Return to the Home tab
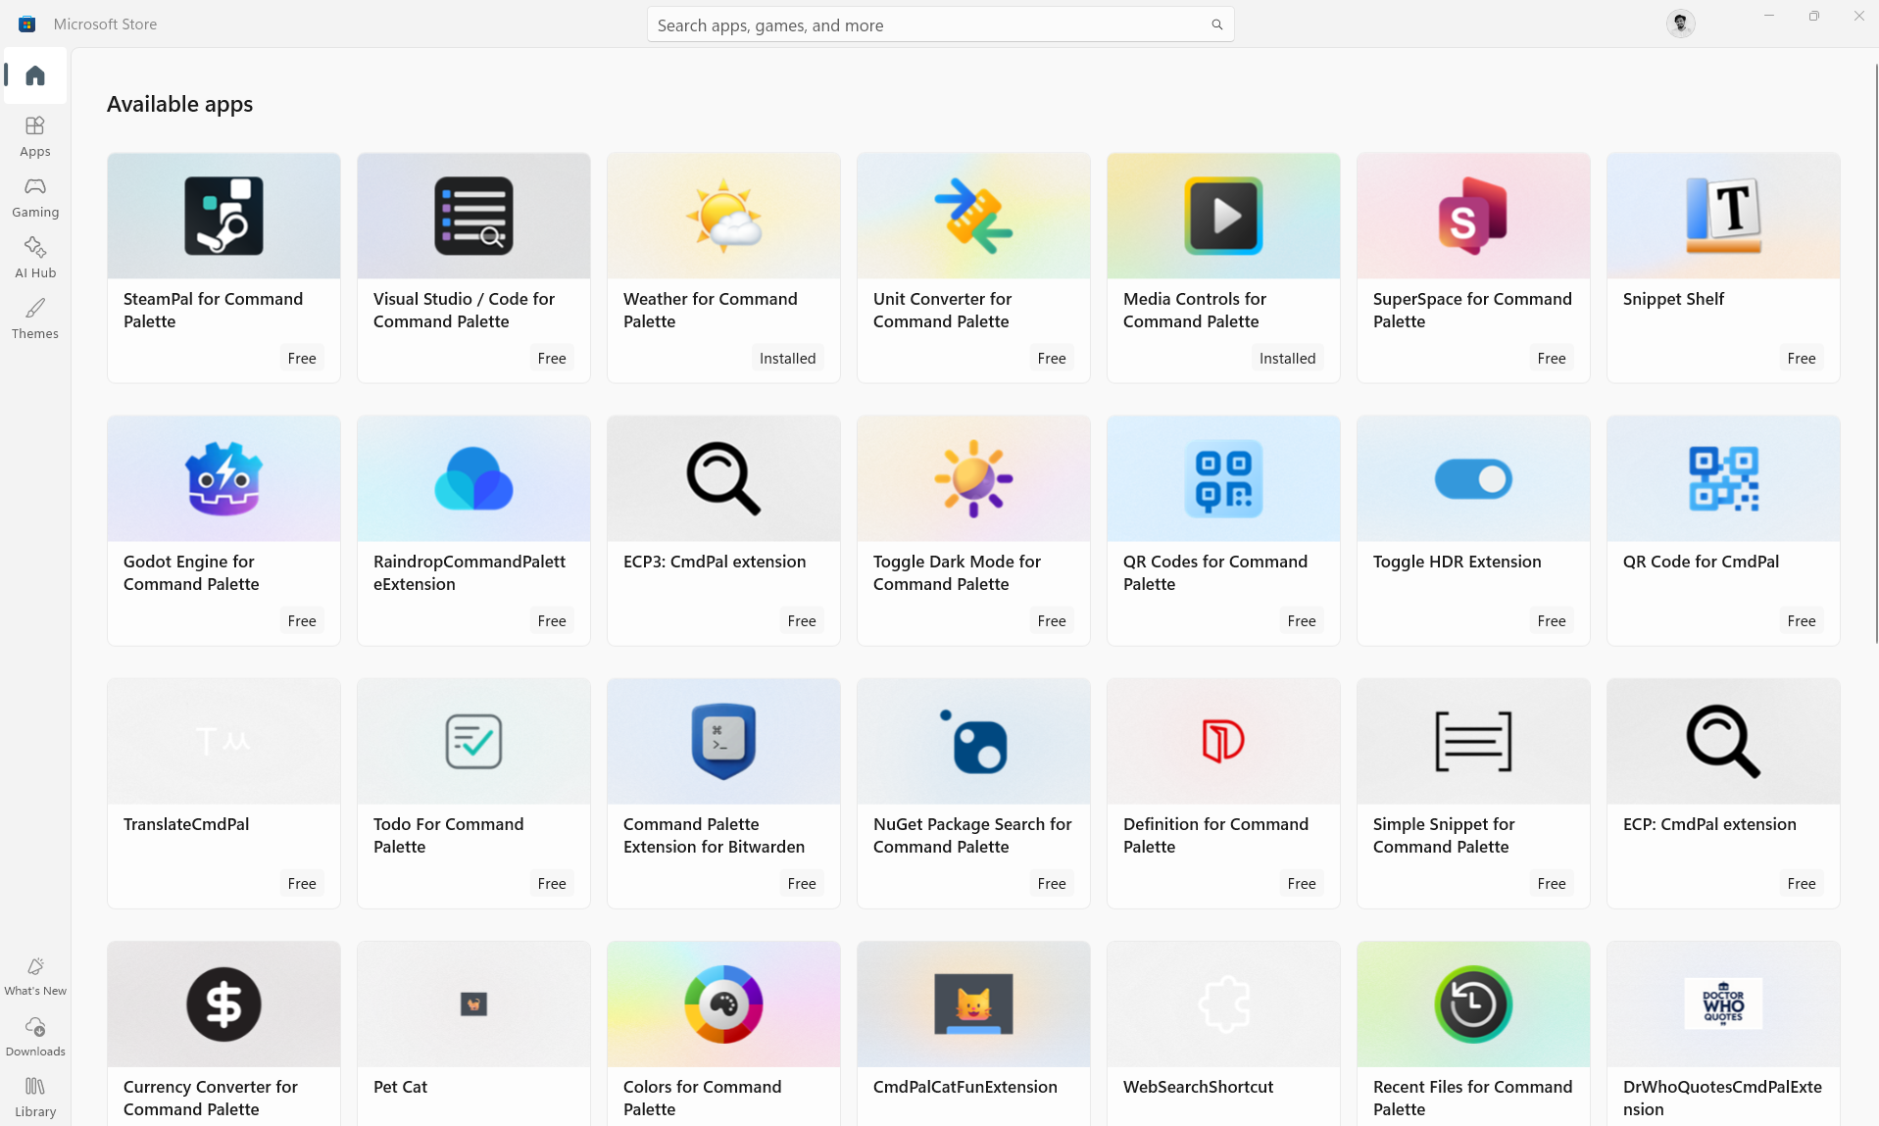This screenshot has height=1126, width=1879. [x=34, y=75]
